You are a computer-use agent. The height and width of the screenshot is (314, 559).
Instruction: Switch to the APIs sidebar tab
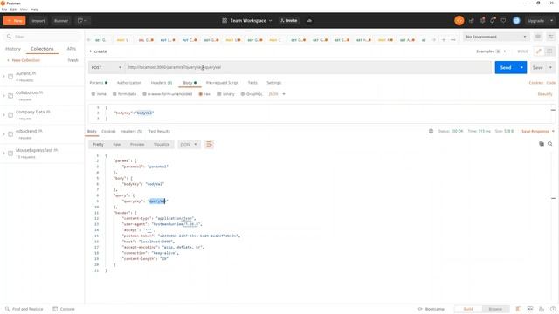coord(72,49)
